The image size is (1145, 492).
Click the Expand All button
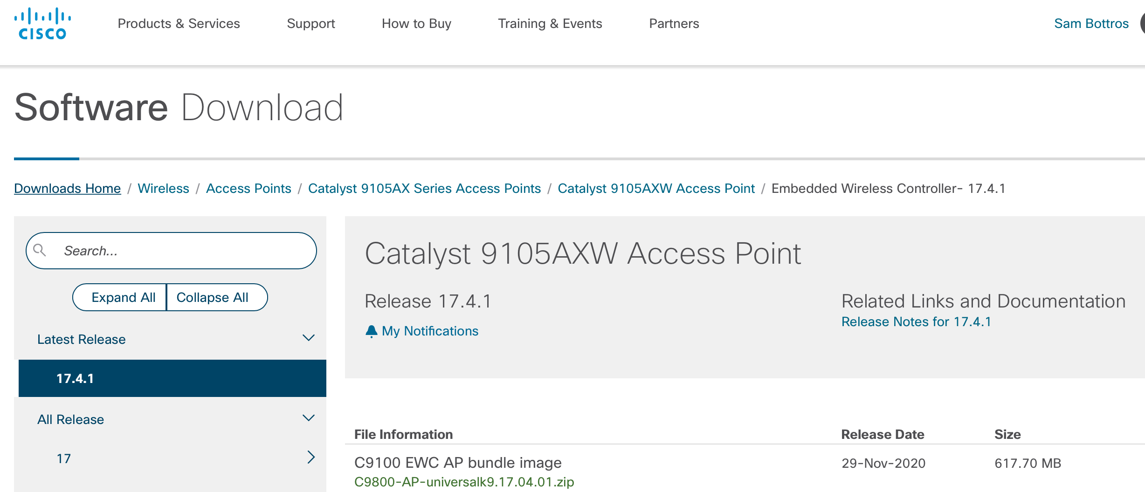tap(124, 297)
